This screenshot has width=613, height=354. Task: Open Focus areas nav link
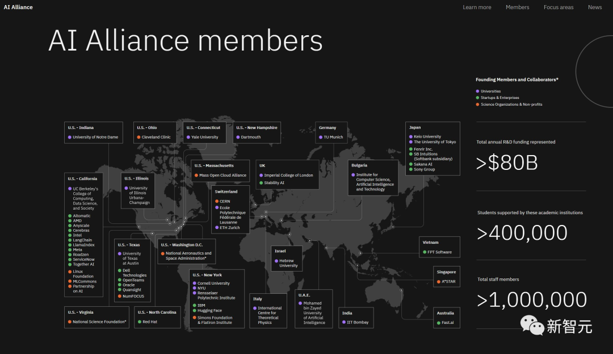(x=559, y=7)
